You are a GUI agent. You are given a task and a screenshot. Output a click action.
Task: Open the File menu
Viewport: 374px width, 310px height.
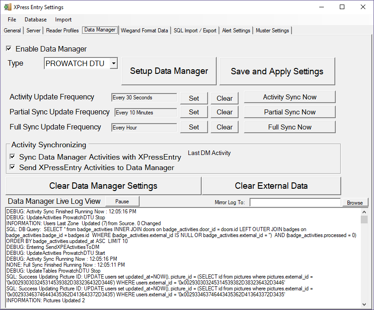(x=12, y=20)
